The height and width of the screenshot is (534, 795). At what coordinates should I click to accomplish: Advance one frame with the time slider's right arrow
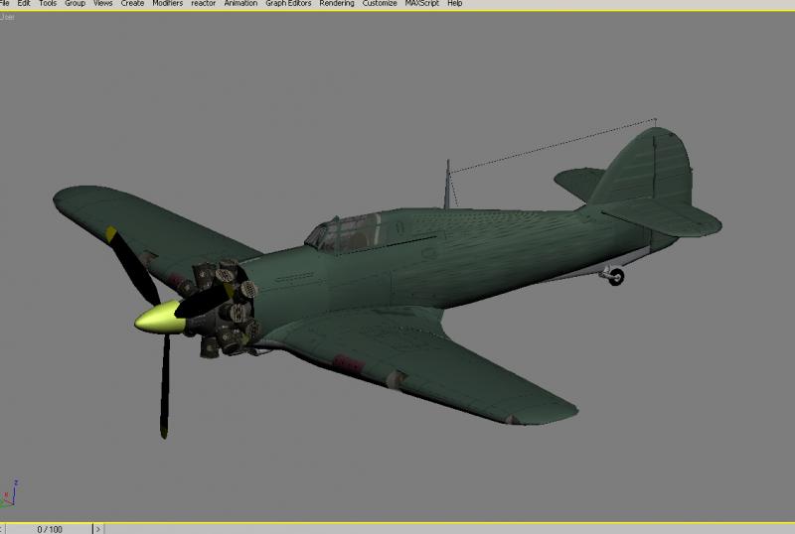98,529
